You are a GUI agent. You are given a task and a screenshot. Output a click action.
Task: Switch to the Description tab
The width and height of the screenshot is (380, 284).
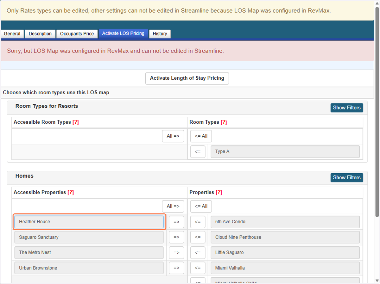pyautogui.click(x=40, y=34)
